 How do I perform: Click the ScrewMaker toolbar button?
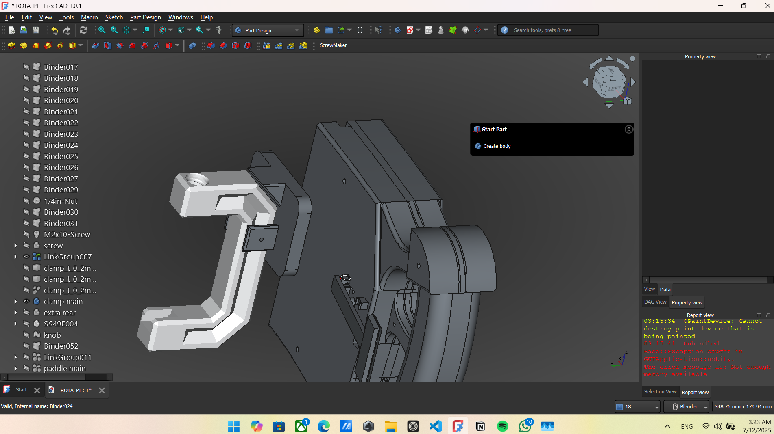click(333, 45)
